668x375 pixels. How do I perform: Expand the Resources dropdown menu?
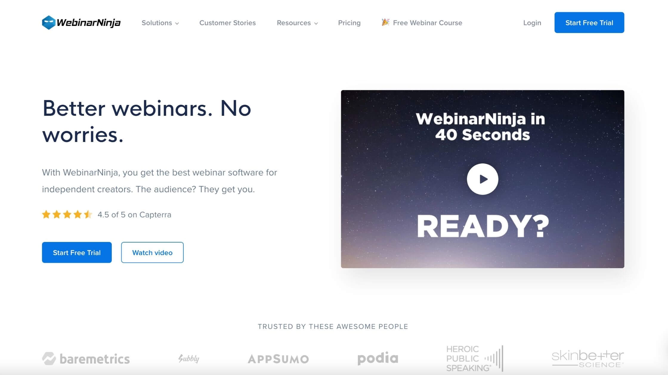click(297, 22)
